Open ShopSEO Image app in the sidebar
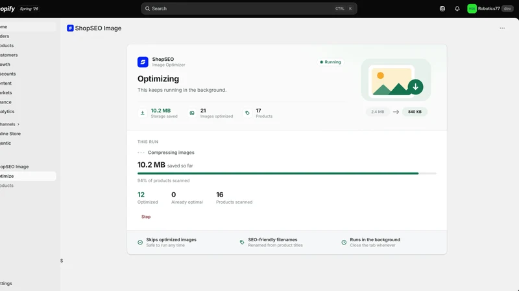Viewport: 519px width, 291px height. (28, 167)
